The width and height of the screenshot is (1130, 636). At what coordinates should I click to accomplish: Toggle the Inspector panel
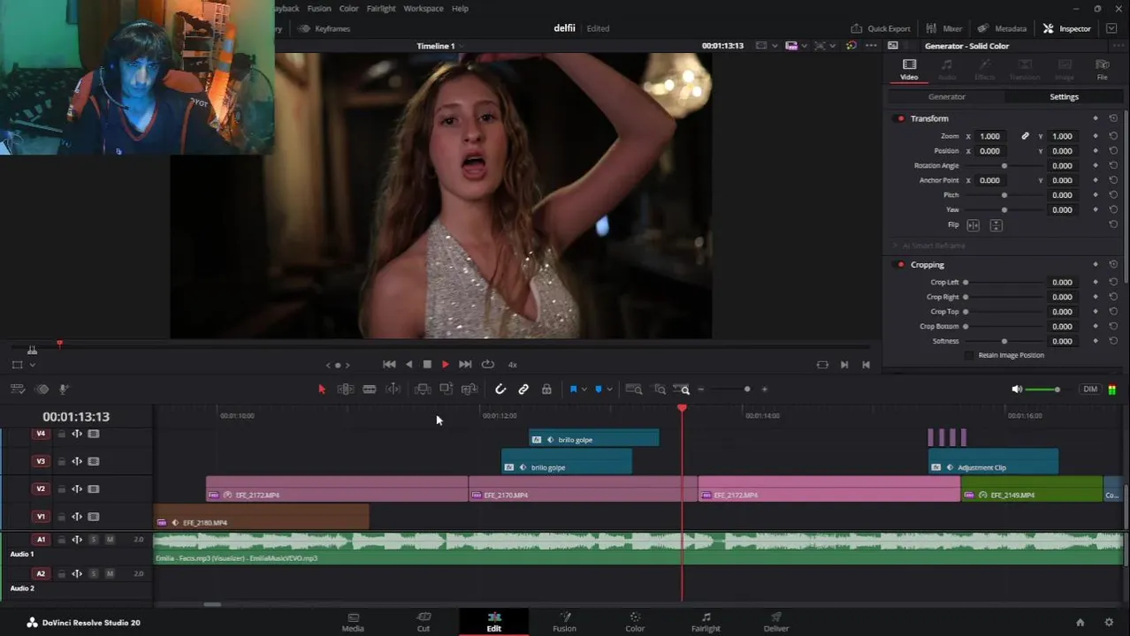coord(1067,28)
